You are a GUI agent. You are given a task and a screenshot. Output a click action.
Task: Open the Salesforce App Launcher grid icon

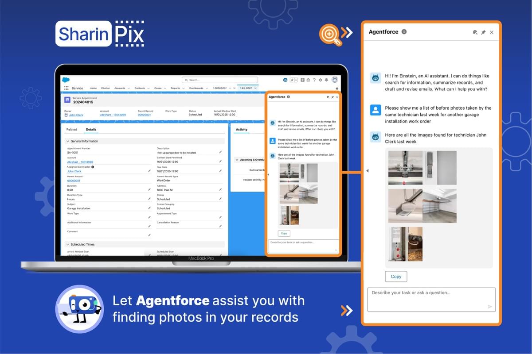coord(66,88)
